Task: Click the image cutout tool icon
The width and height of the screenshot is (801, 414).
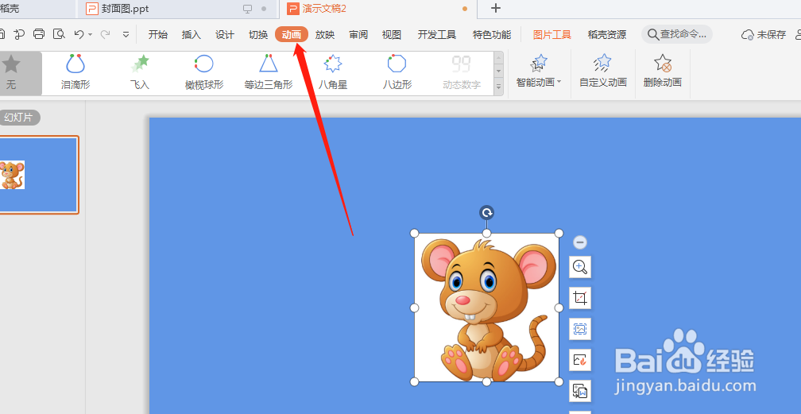Action: (x=580, y=329)
